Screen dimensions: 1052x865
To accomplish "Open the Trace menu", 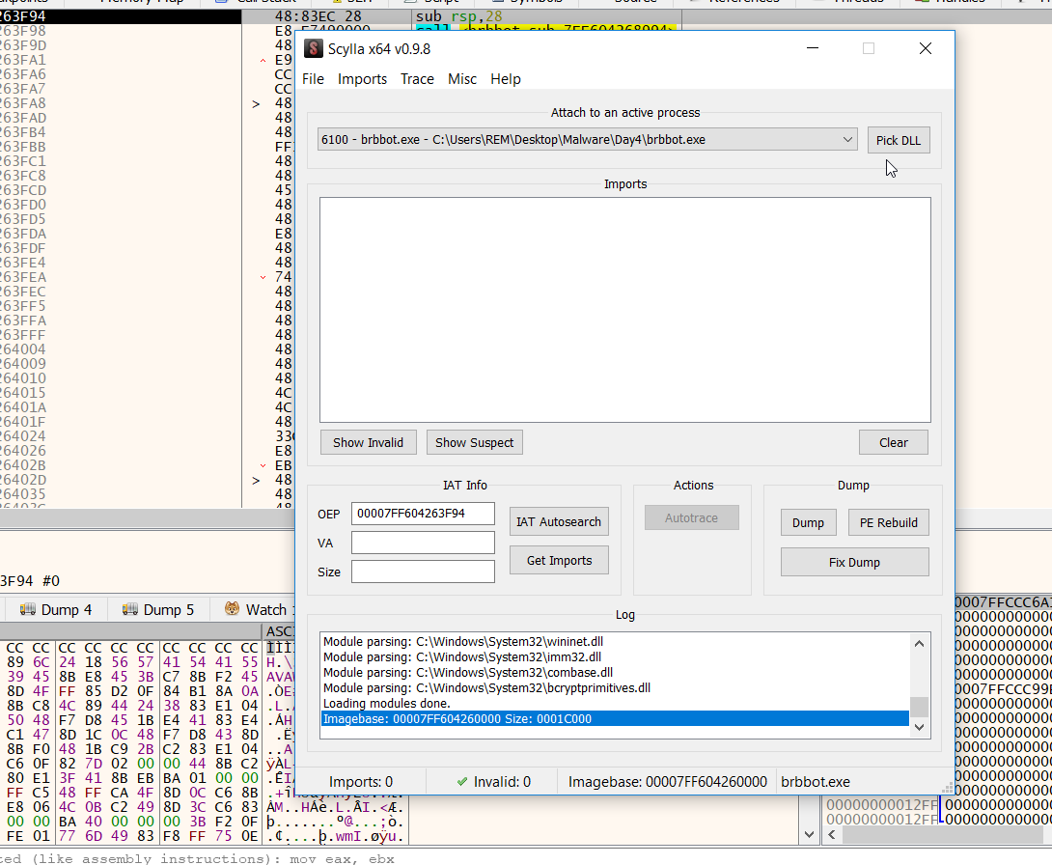I will tap(417, 79).
